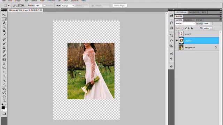Viewport: 223px width, 125px height.
Task: Open the History panel icon in dock
Action: (171, 23)
